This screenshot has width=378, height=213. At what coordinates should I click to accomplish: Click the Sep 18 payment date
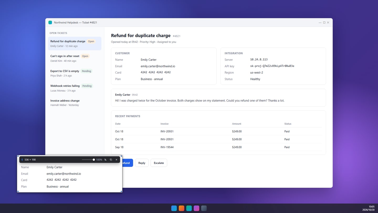(119, 147)
